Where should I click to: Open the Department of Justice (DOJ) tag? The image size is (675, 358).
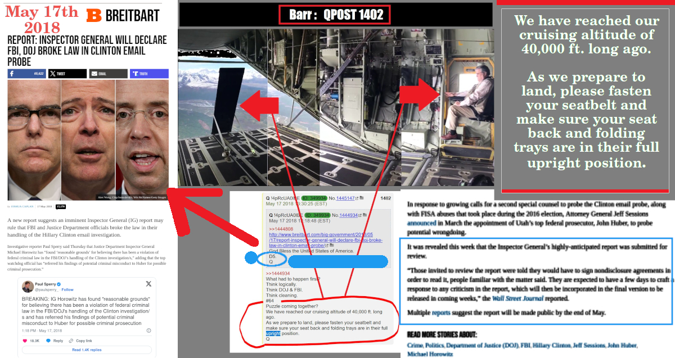click(482, 345)
